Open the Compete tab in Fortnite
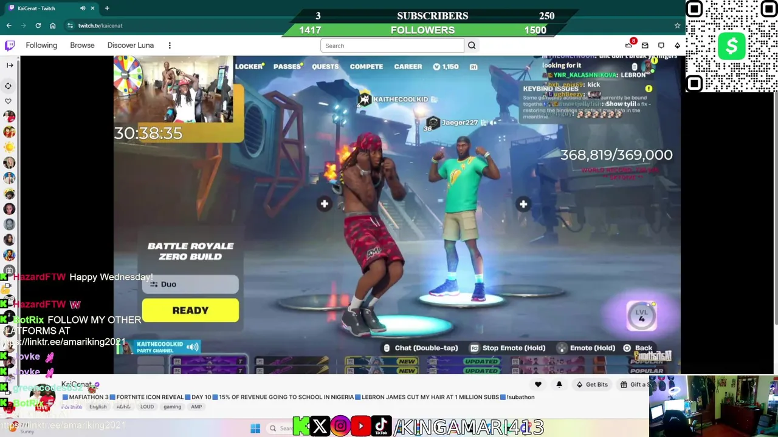778x437 pixels. (366, 67)
